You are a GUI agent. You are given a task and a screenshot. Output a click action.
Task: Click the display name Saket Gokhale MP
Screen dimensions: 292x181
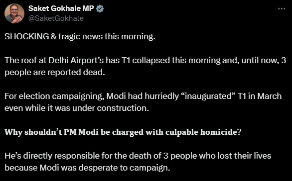(61, 8)
